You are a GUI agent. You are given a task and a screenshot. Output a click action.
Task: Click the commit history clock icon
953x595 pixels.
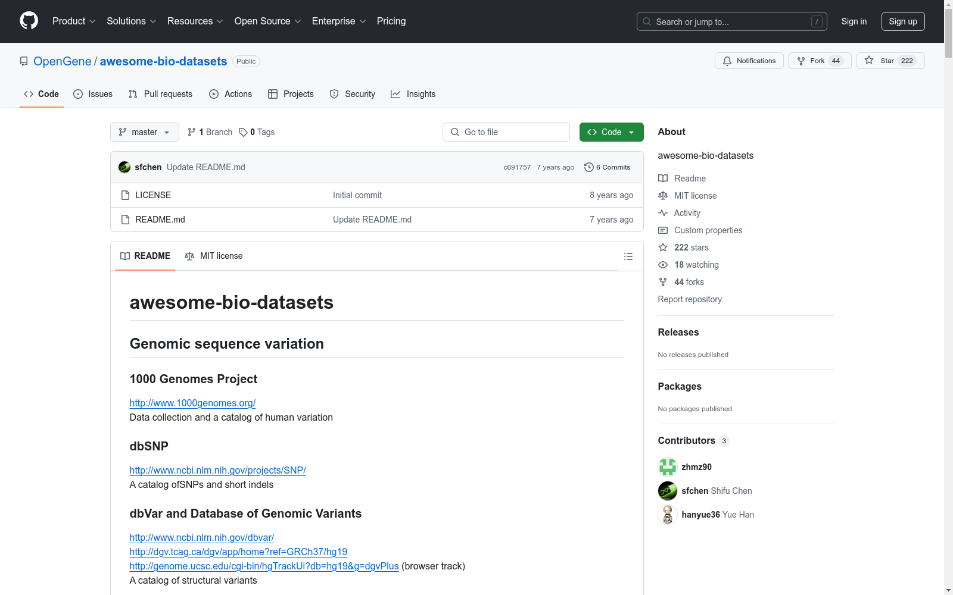click(589, 167)
